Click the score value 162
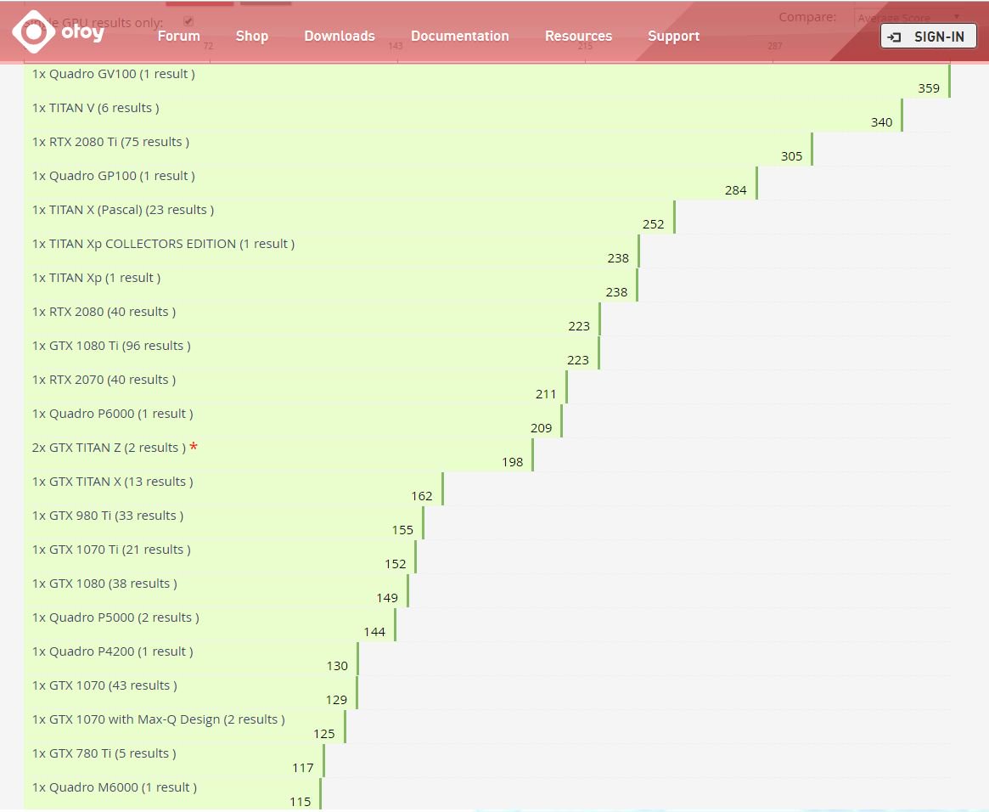 [x=422, y=497]
